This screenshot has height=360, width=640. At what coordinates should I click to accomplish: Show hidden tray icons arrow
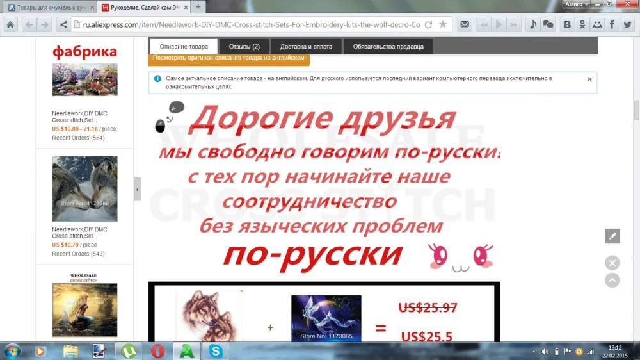[x=534, y=352]
